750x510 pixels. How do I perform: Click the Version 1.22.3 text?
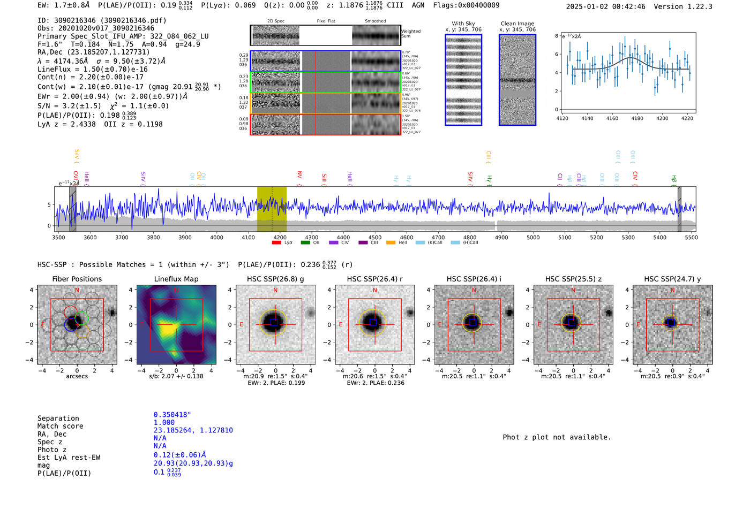pyautogui.click(x=683, y=6)
